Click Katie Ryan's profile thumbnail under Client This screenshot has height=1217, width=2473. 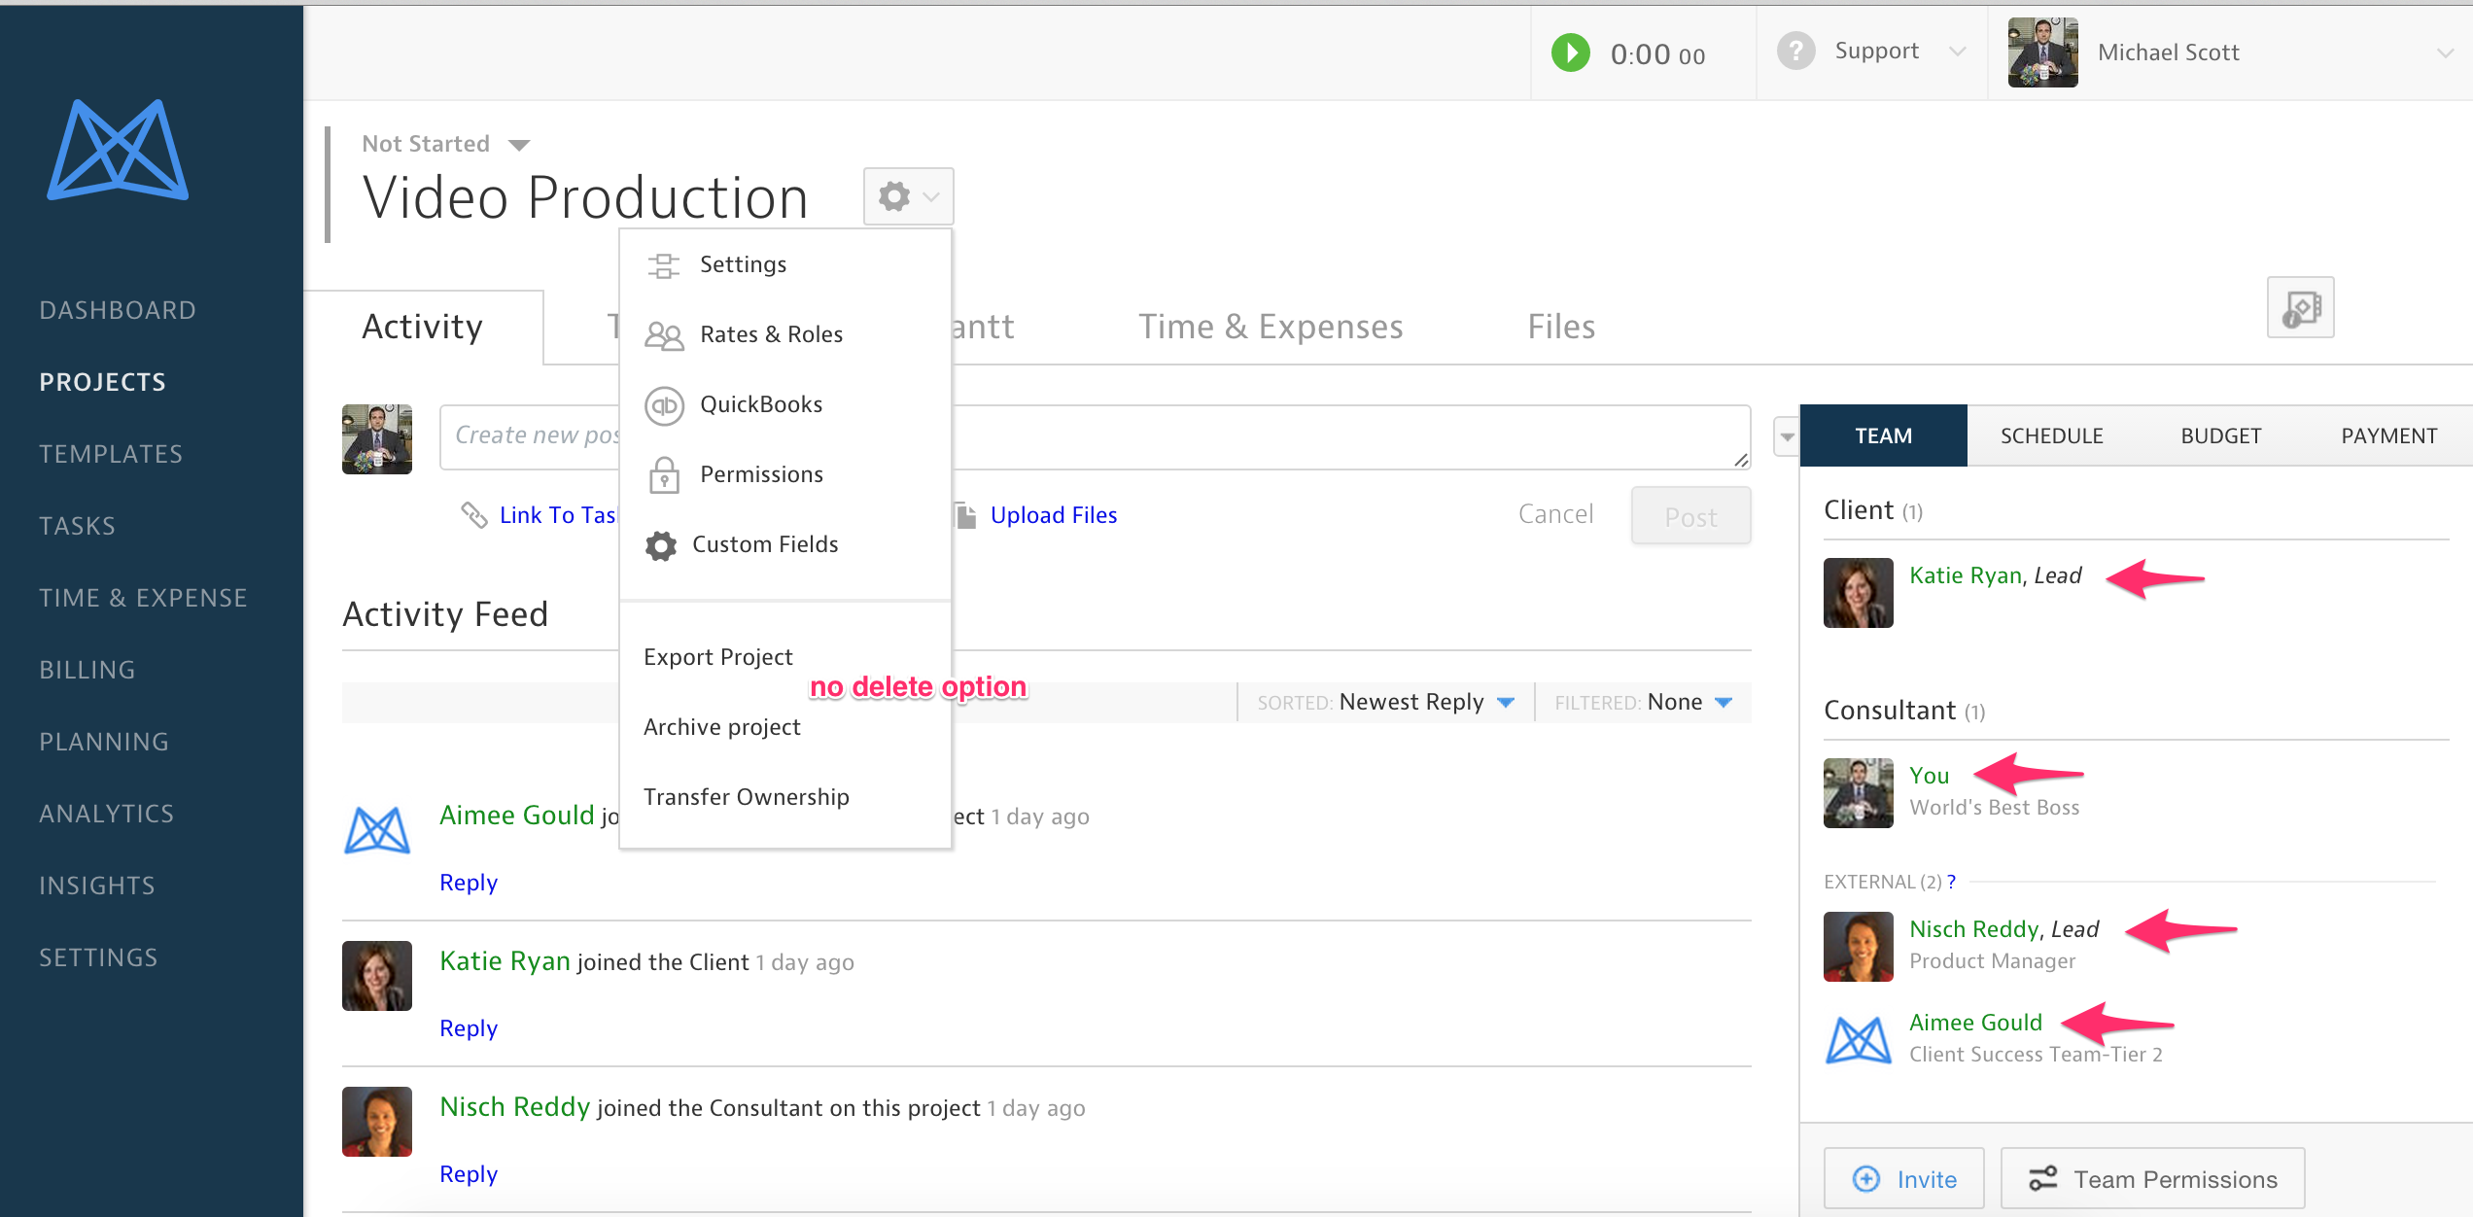coord(1858,593)
